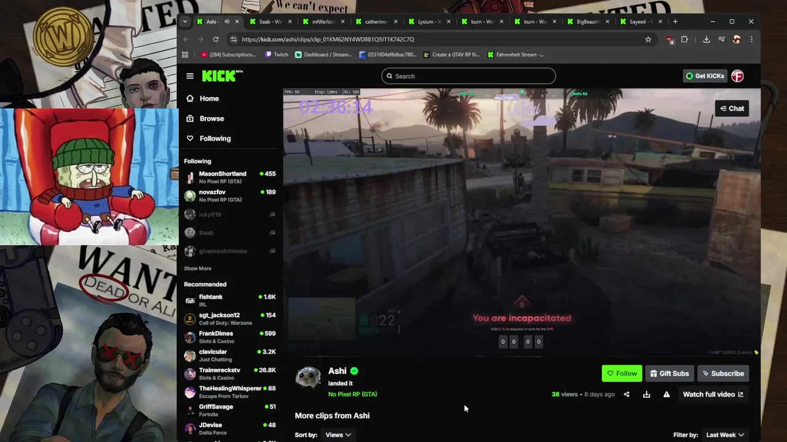787x442 pixels.
Task: Open a new browser tab
Action: click(x=675, y=21)
